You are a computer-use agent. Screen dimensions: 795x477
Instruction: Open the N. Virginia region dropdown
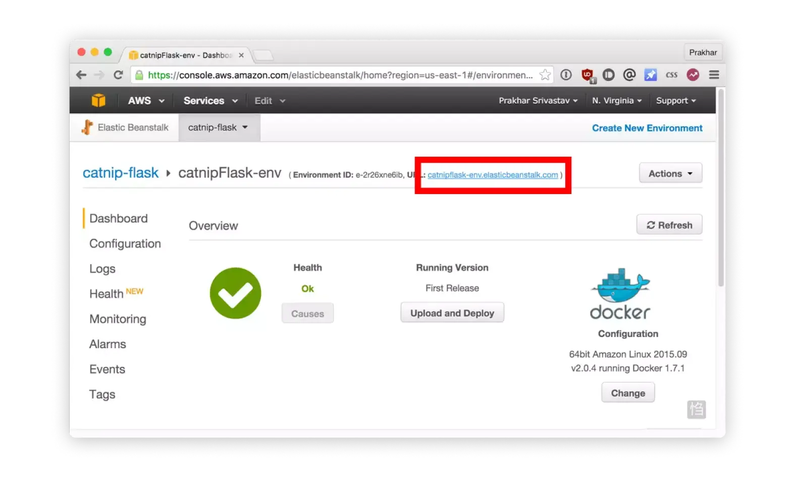pos(616,101)
